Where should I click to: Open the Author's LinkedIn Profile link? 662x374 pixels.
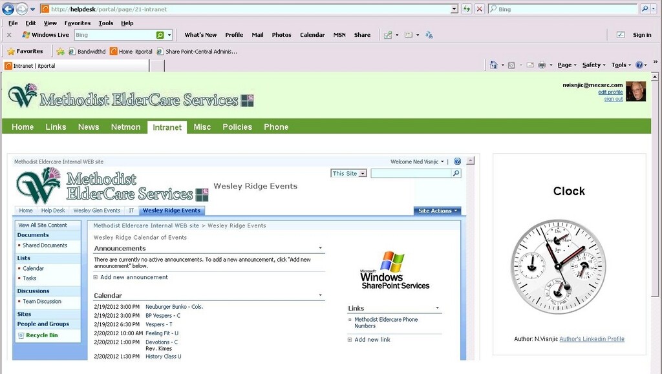pos(592,338)
